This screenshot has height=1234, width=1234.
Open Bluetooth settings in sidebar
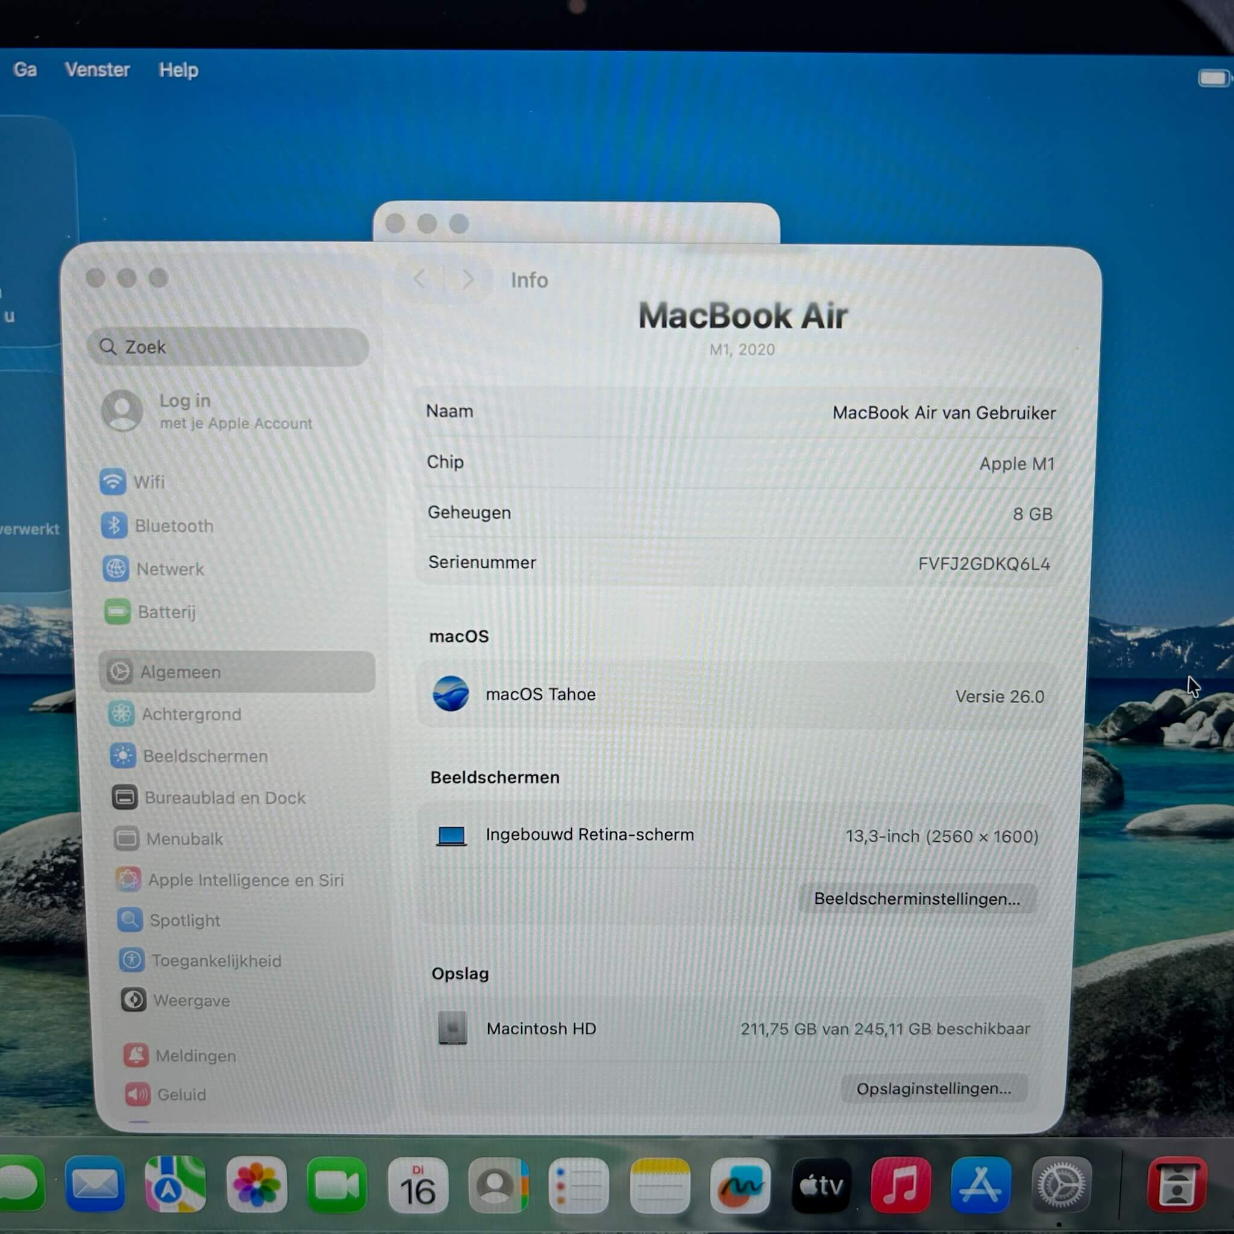coord(157,525)
